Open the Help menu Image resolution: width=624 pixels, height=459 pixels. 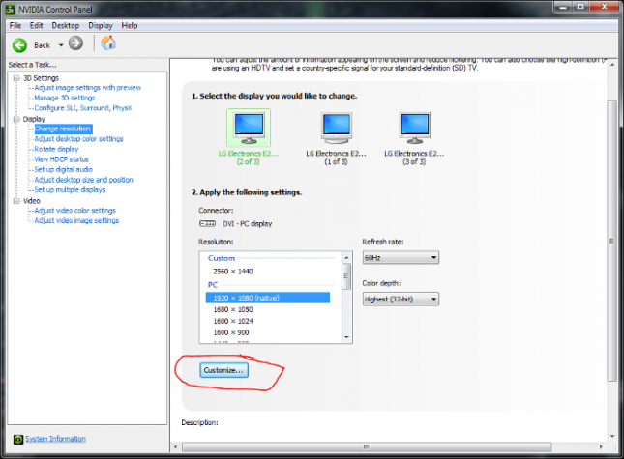coord(130,26)
